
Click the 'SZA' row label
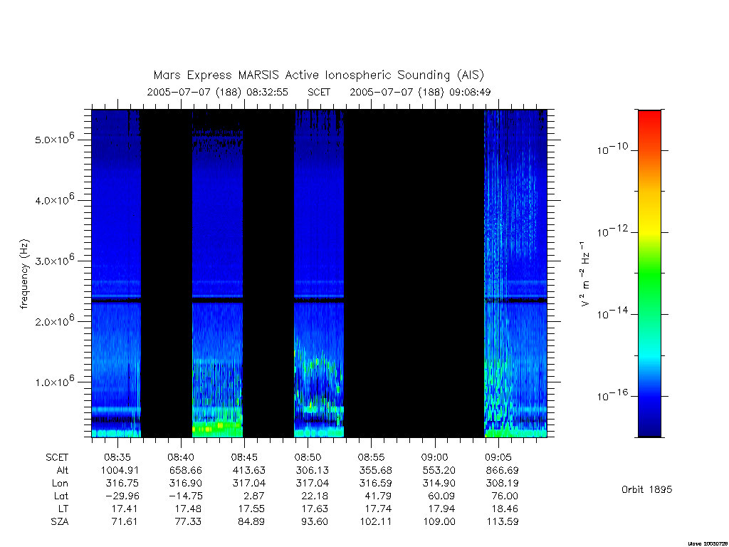[x=60, y=522]
